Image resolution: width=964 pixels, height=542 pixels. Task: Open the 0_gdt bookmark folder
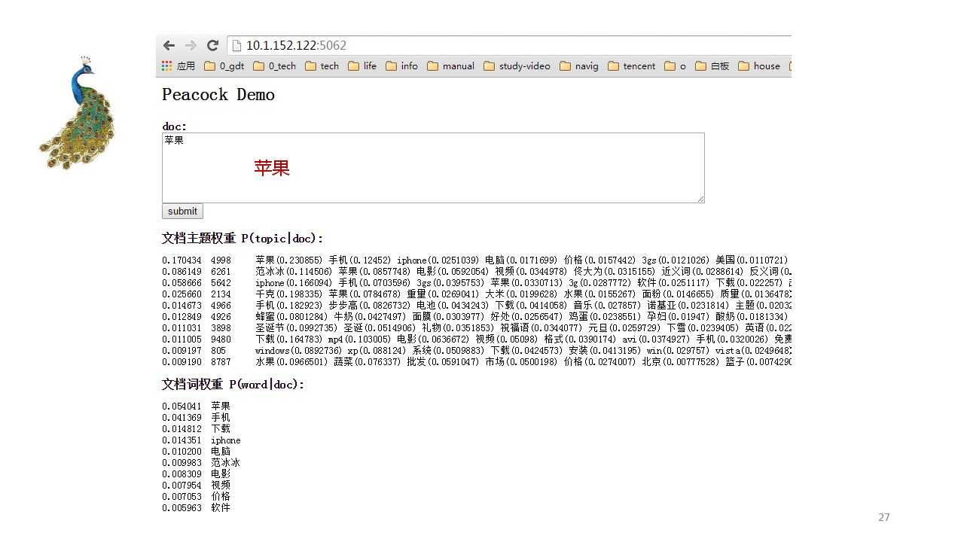tap(224, 66)
